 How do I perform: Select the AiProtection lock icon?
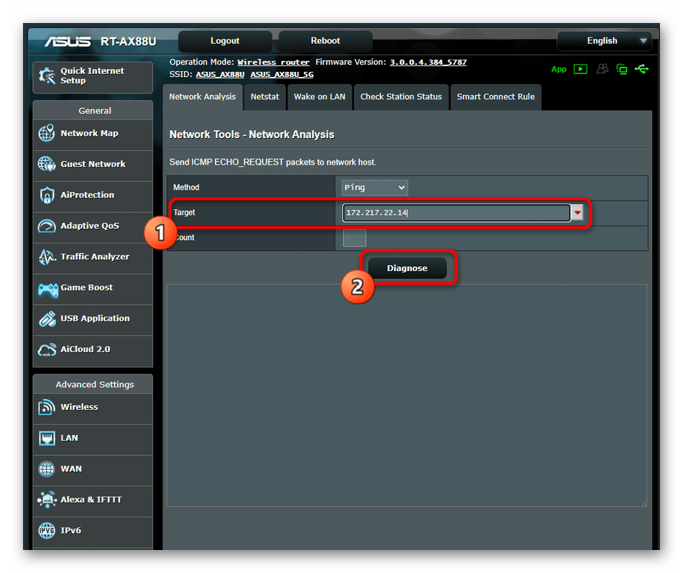(47, 196)
